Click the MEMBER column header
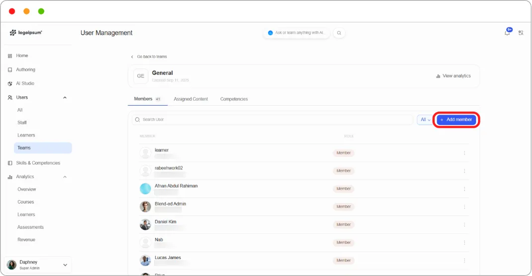The width and height of the screenshot is (532, 276). [x=147, y=137]
